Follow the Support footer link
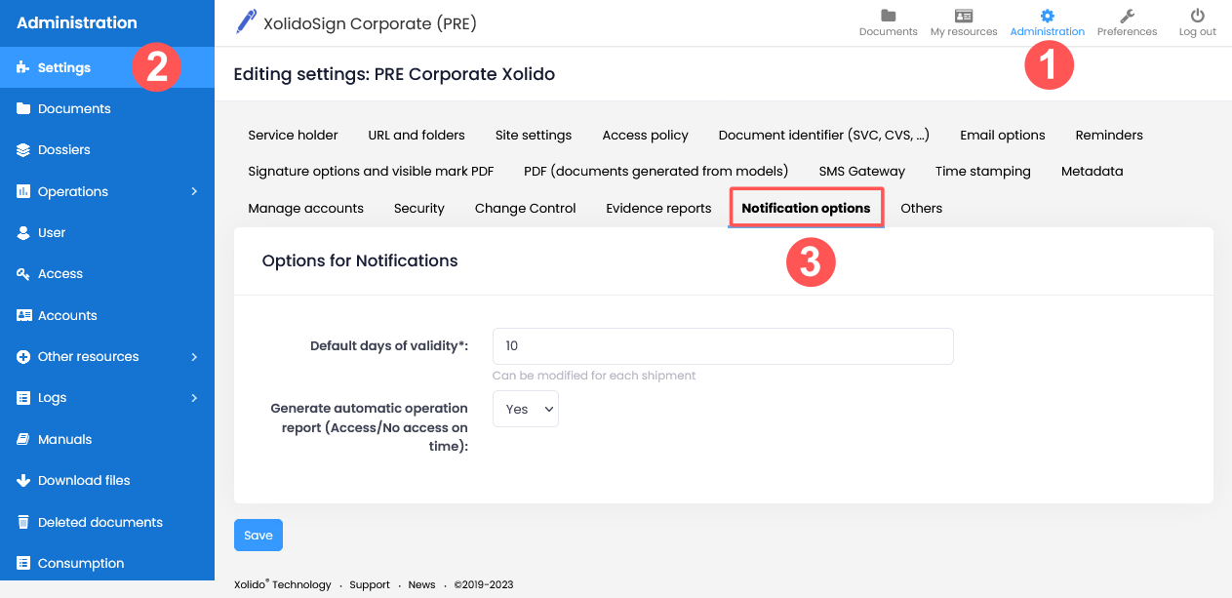1232x598 pixels. click(370, 584)
